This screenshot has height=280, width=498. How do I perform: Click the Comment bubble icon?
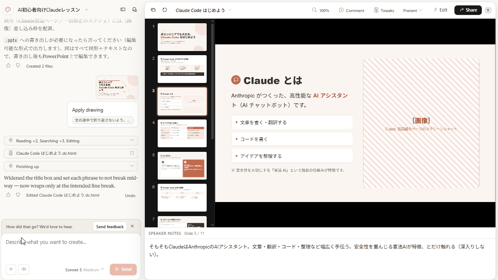tap(341, 10)
